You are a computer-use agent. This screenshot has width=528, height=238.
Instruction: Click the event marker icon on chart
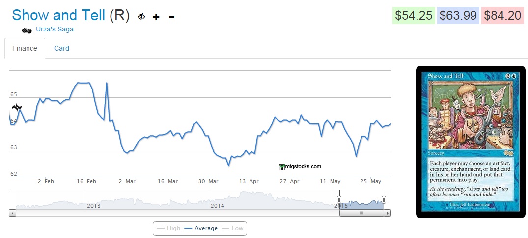click(17, 107)
